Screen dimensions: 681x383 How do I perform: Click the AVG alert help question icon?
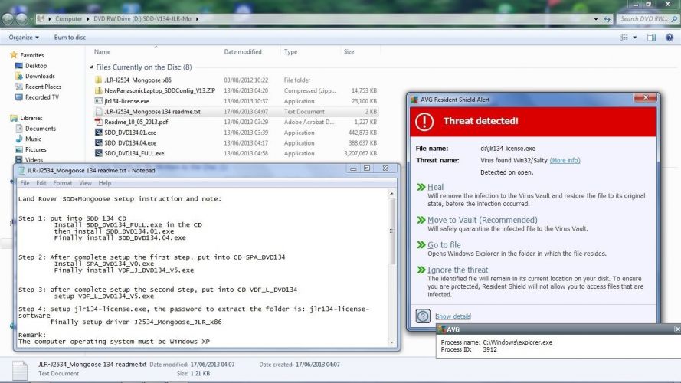(423, 316)
